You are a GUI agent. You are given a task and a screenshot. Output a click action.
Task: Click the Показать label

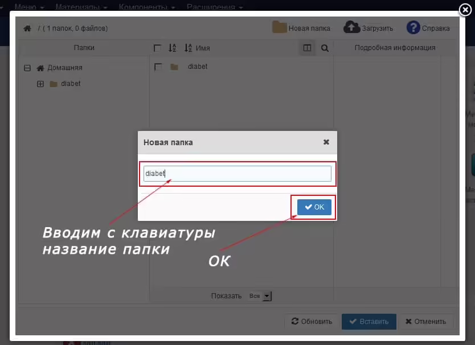(x=226, y=296)
